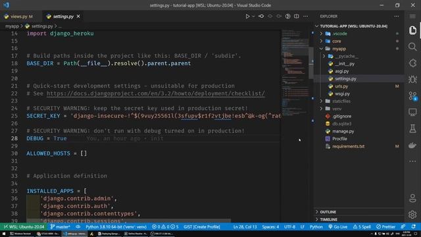Screen dimensions: 421x237
Task: Click Ln 28, Col 13 cursor position
Action: pyautogui.click(x=245, y=226)
